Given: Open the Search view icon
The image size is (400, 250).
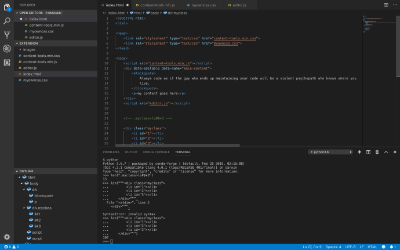Looking at the screenshot, I should [x=7, y=21].
